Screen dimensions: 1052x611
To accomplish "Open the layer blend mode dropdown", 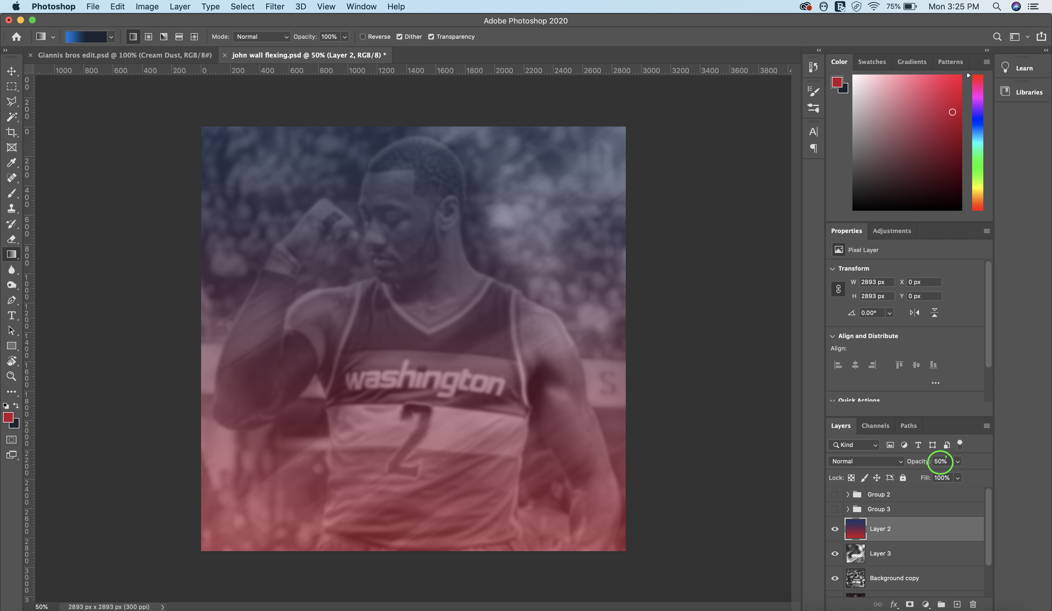I will [866, 461].
